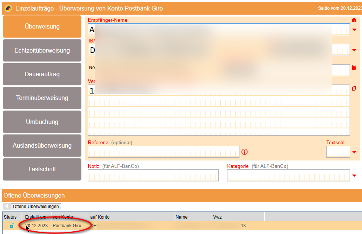Screen dimensions: 362x234
Task: Click the unlocked padlock status icon
Action: (x=12, y=226)
